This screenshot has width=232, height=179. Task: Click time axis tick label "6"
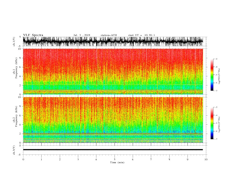point(133,159)
